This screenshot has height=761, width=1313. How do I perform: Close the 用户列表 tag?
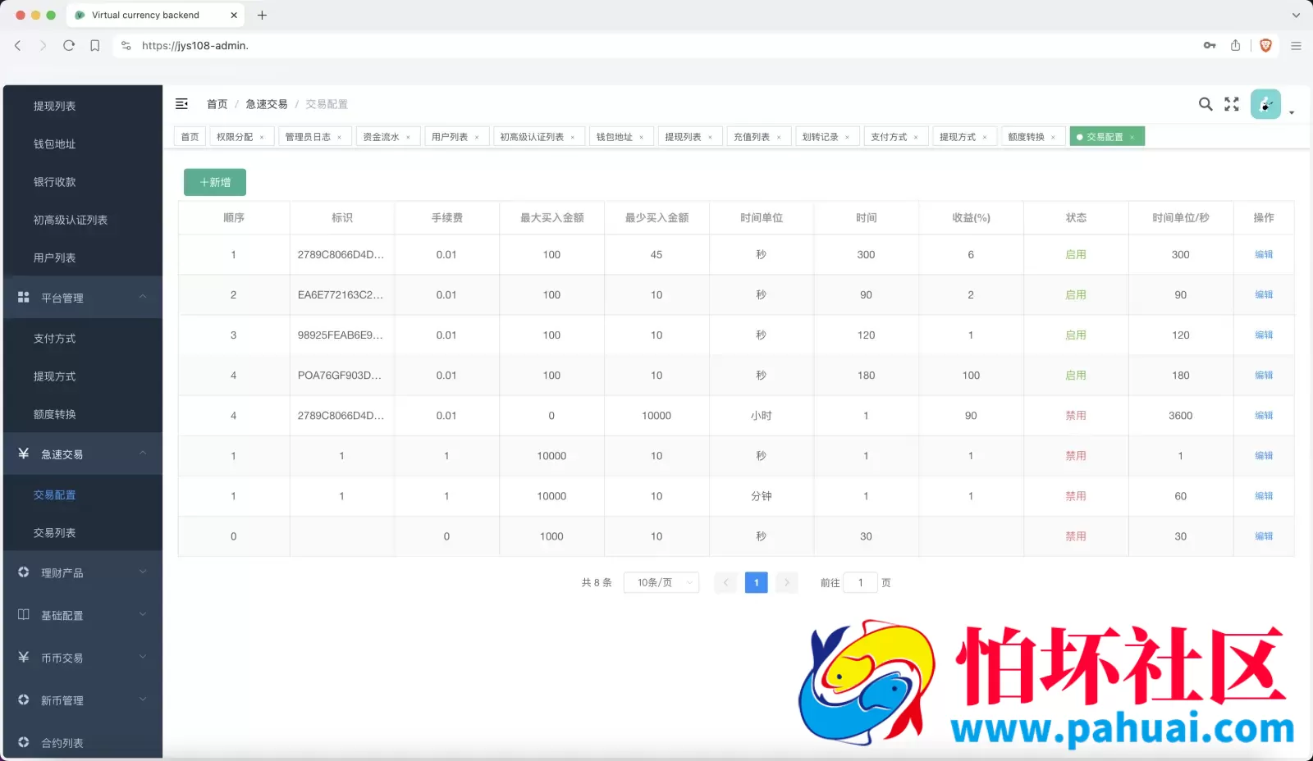pyautogui.click(x=477, y=138)
